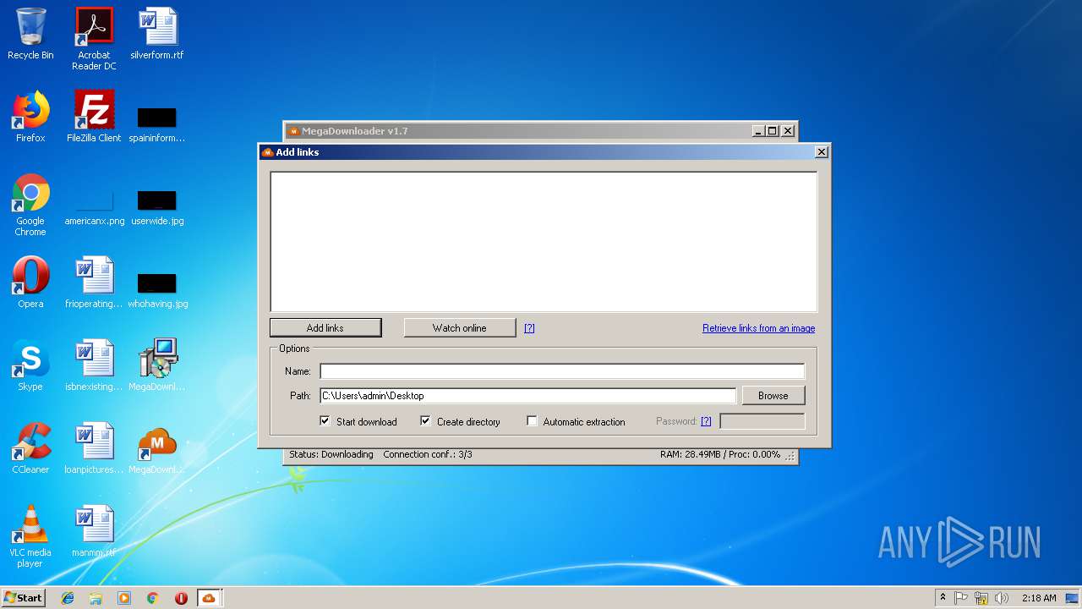Screen dimensions: 1082x609
Task: Launch Skype from desktop shortcut
Action: point(30,365)
